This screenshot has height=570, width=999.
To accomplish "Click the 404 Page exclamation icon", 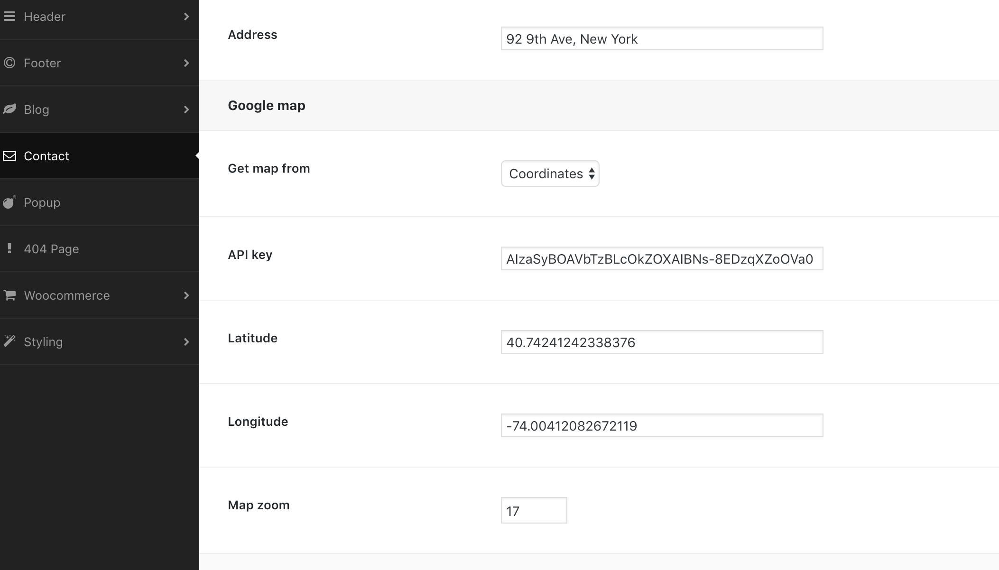I will point(9,248).
